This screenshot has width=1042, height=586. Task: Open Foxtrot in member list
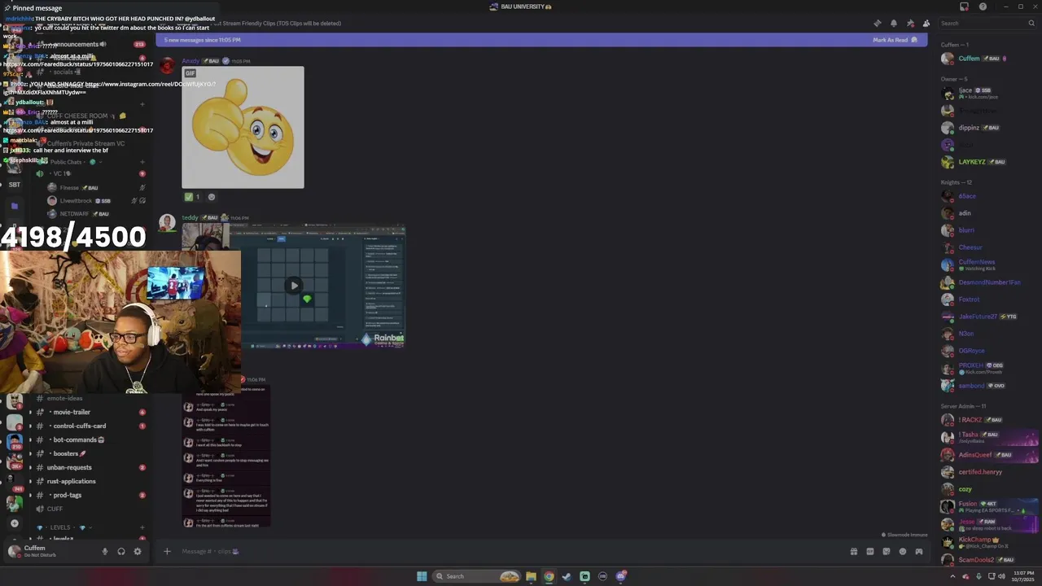987,300
